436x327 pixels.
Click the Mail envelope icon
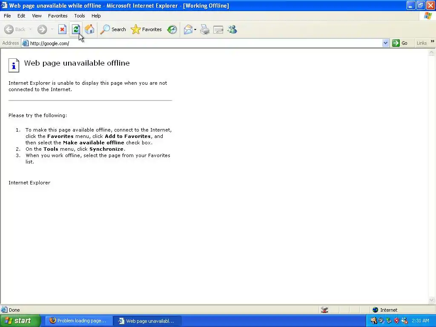(188, 29)
